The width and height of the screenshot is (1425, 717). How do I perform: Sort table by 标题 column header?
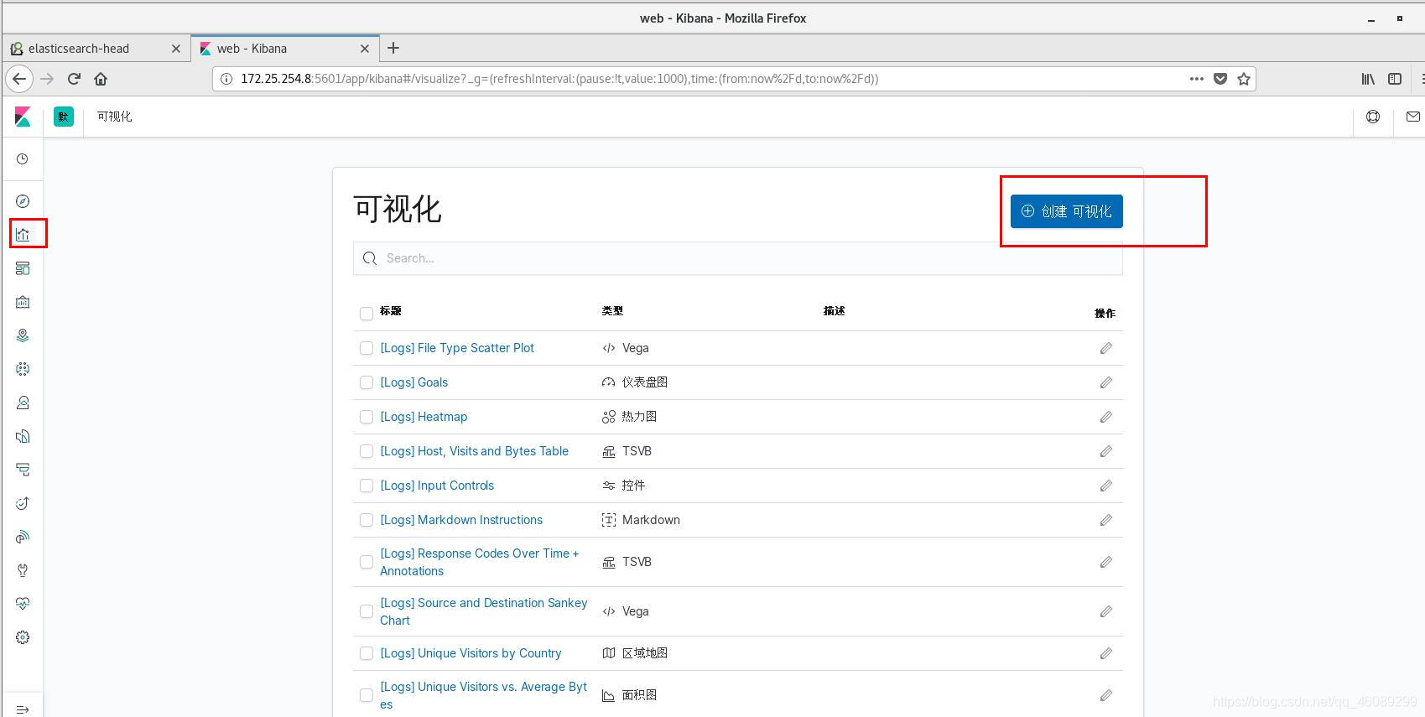pos(391,311)
